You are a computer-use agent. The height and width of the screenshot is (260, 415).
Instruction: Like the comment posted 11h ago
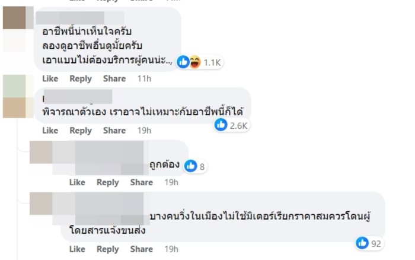click(x=50, y=78)
